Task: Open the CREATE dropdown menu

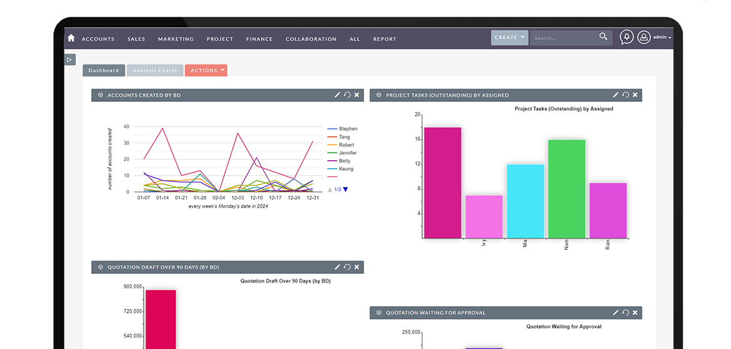Action: 510,38
